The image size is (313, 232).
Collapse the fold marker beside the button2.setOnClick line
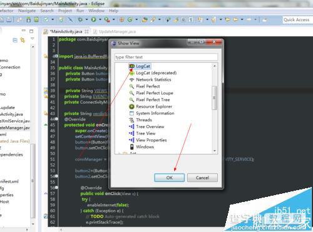pyautogui.click(x=56, y=176)
